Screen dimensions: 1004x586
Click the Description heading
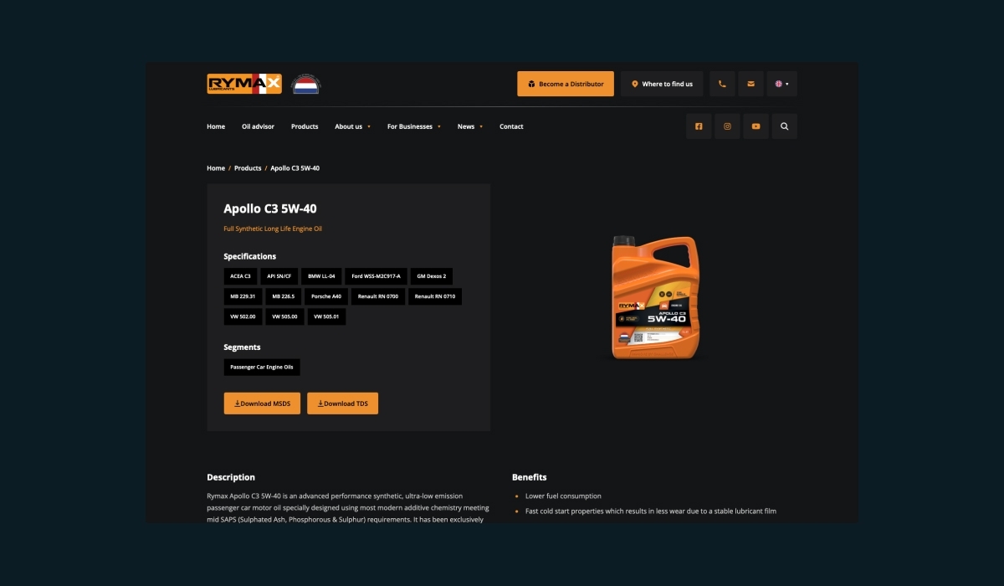coord(231,477)
